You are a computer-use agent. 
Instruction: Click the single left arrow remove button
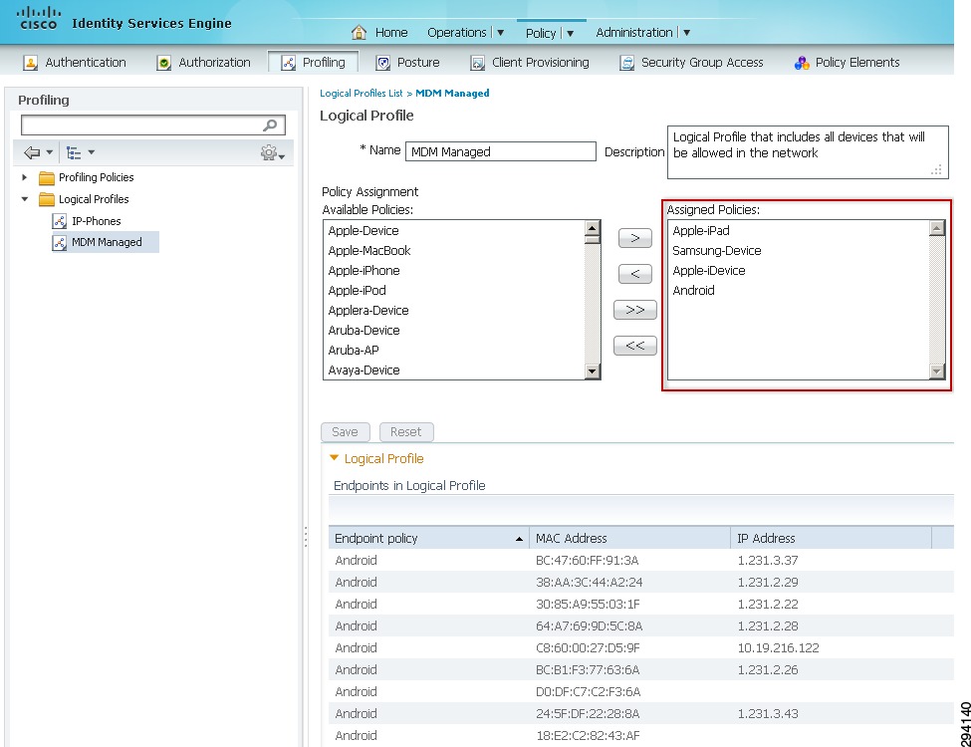pyautogui.click(x=634, y=274)
